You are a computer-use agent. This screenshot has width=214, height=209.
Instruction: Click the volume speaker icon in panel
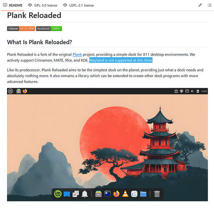pyautogui.click(x=192, y=91)
